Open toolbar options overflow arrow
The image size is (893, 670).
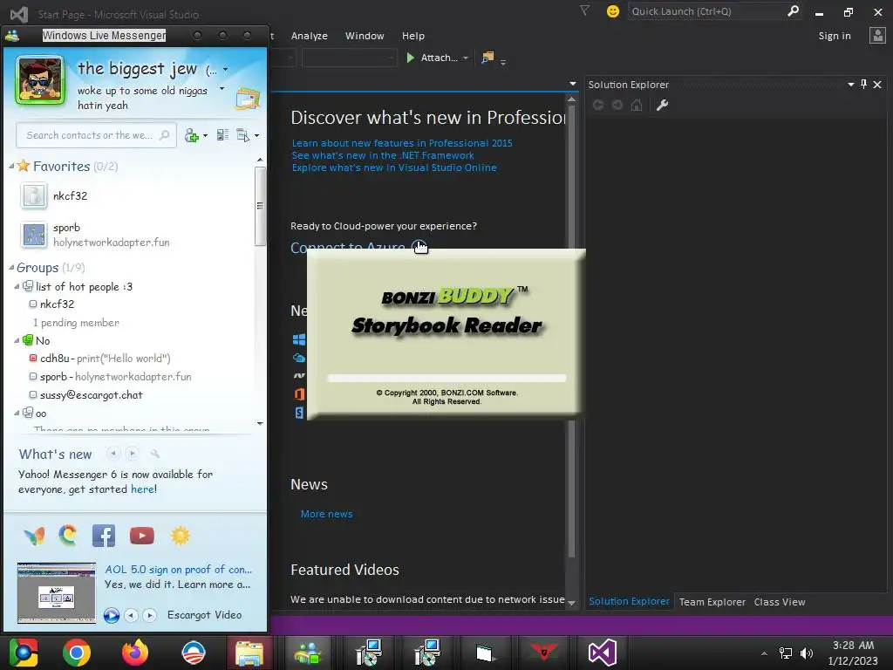tap(503, 61)
